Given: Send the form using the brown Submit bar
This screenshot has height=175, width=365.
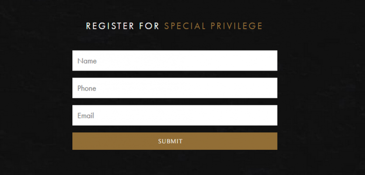Looking at the screenshot, I should point(174,141).
